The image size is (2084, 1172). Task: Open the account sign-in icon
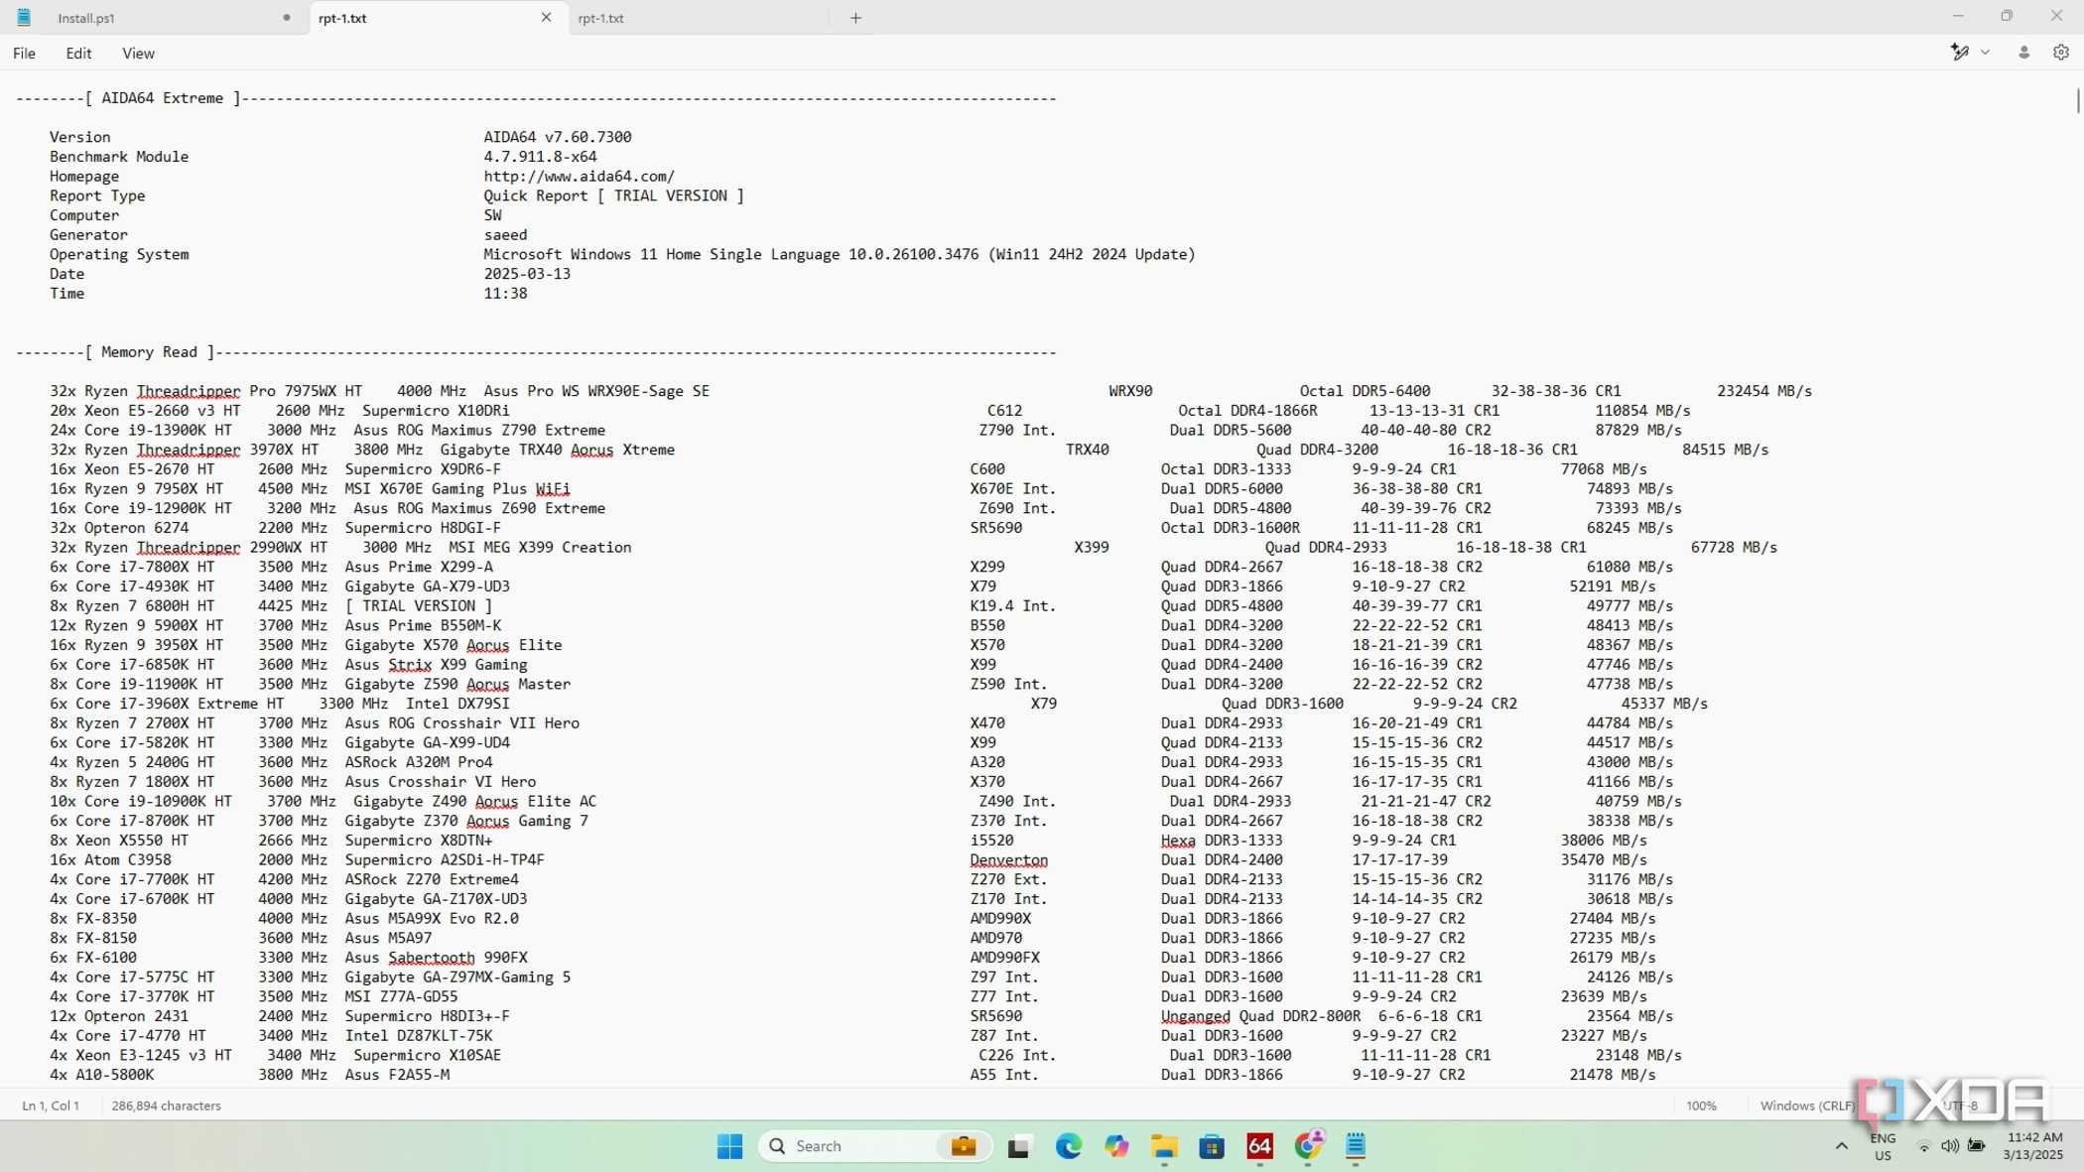click(x=2023, y=53)
